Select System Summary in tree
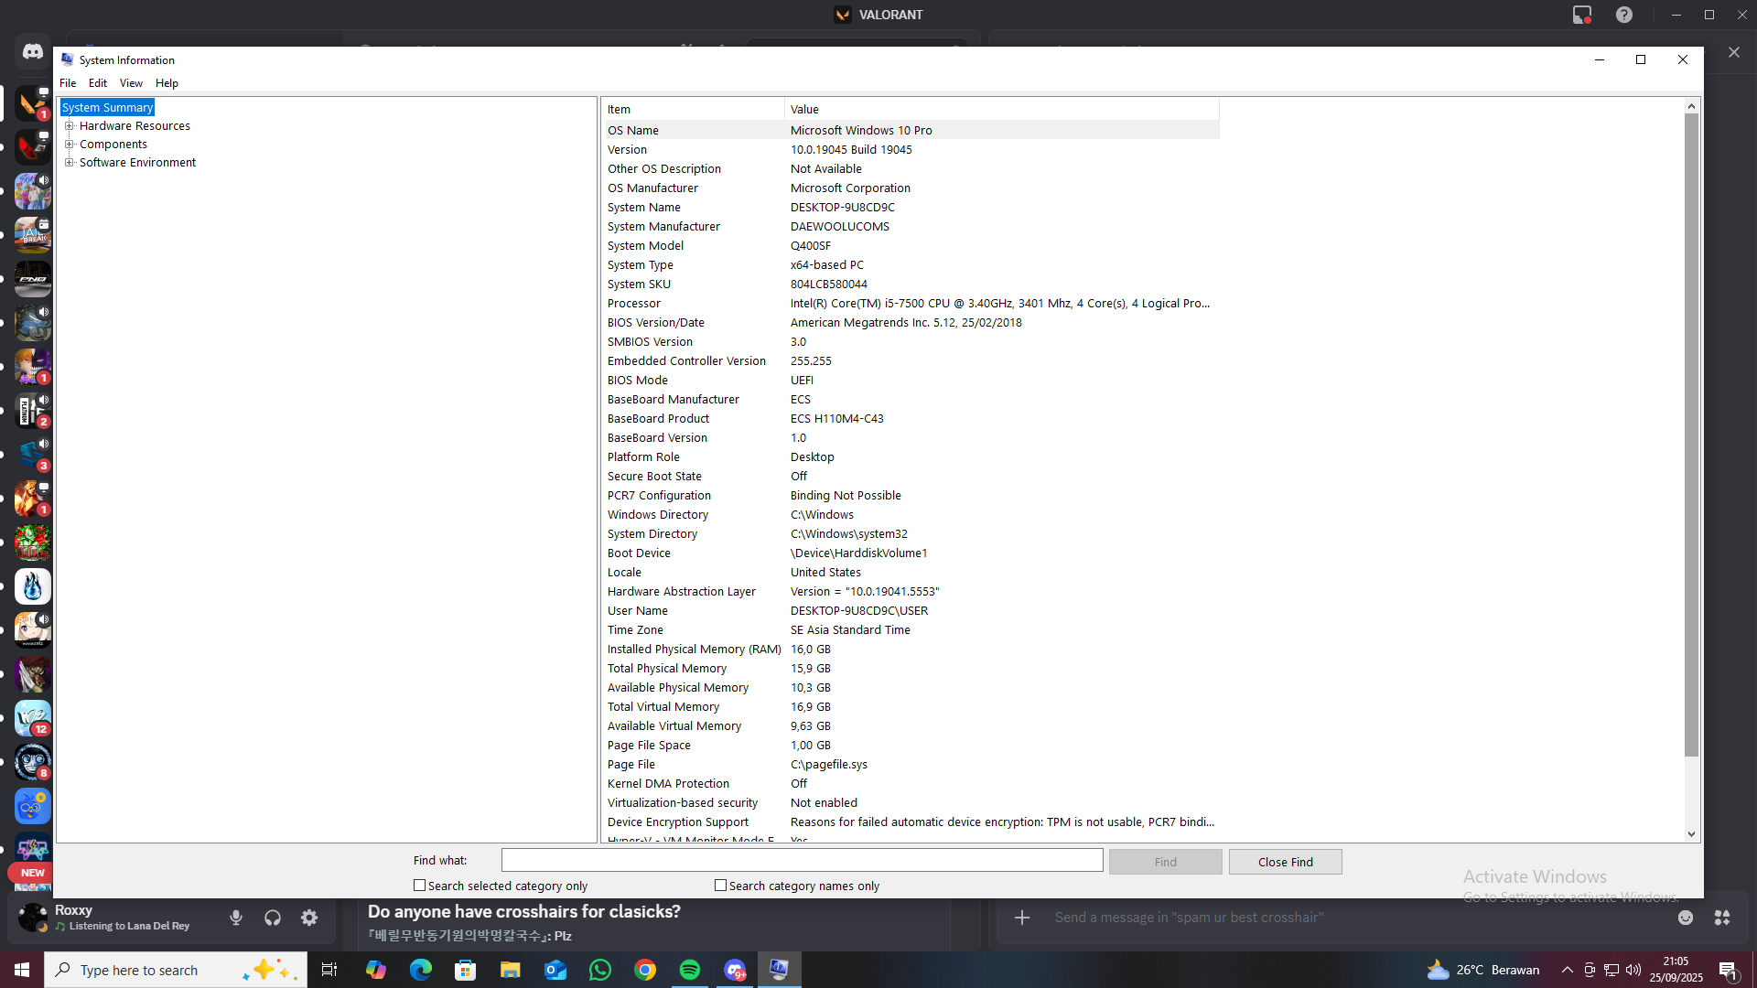This screenshot has width=1757, height=988. [x=107, y=108]
